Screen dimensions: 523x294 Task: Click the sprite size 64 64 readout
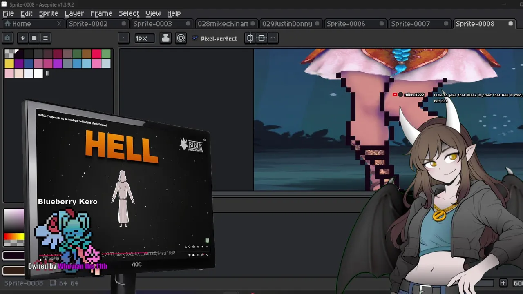[65, 283]
